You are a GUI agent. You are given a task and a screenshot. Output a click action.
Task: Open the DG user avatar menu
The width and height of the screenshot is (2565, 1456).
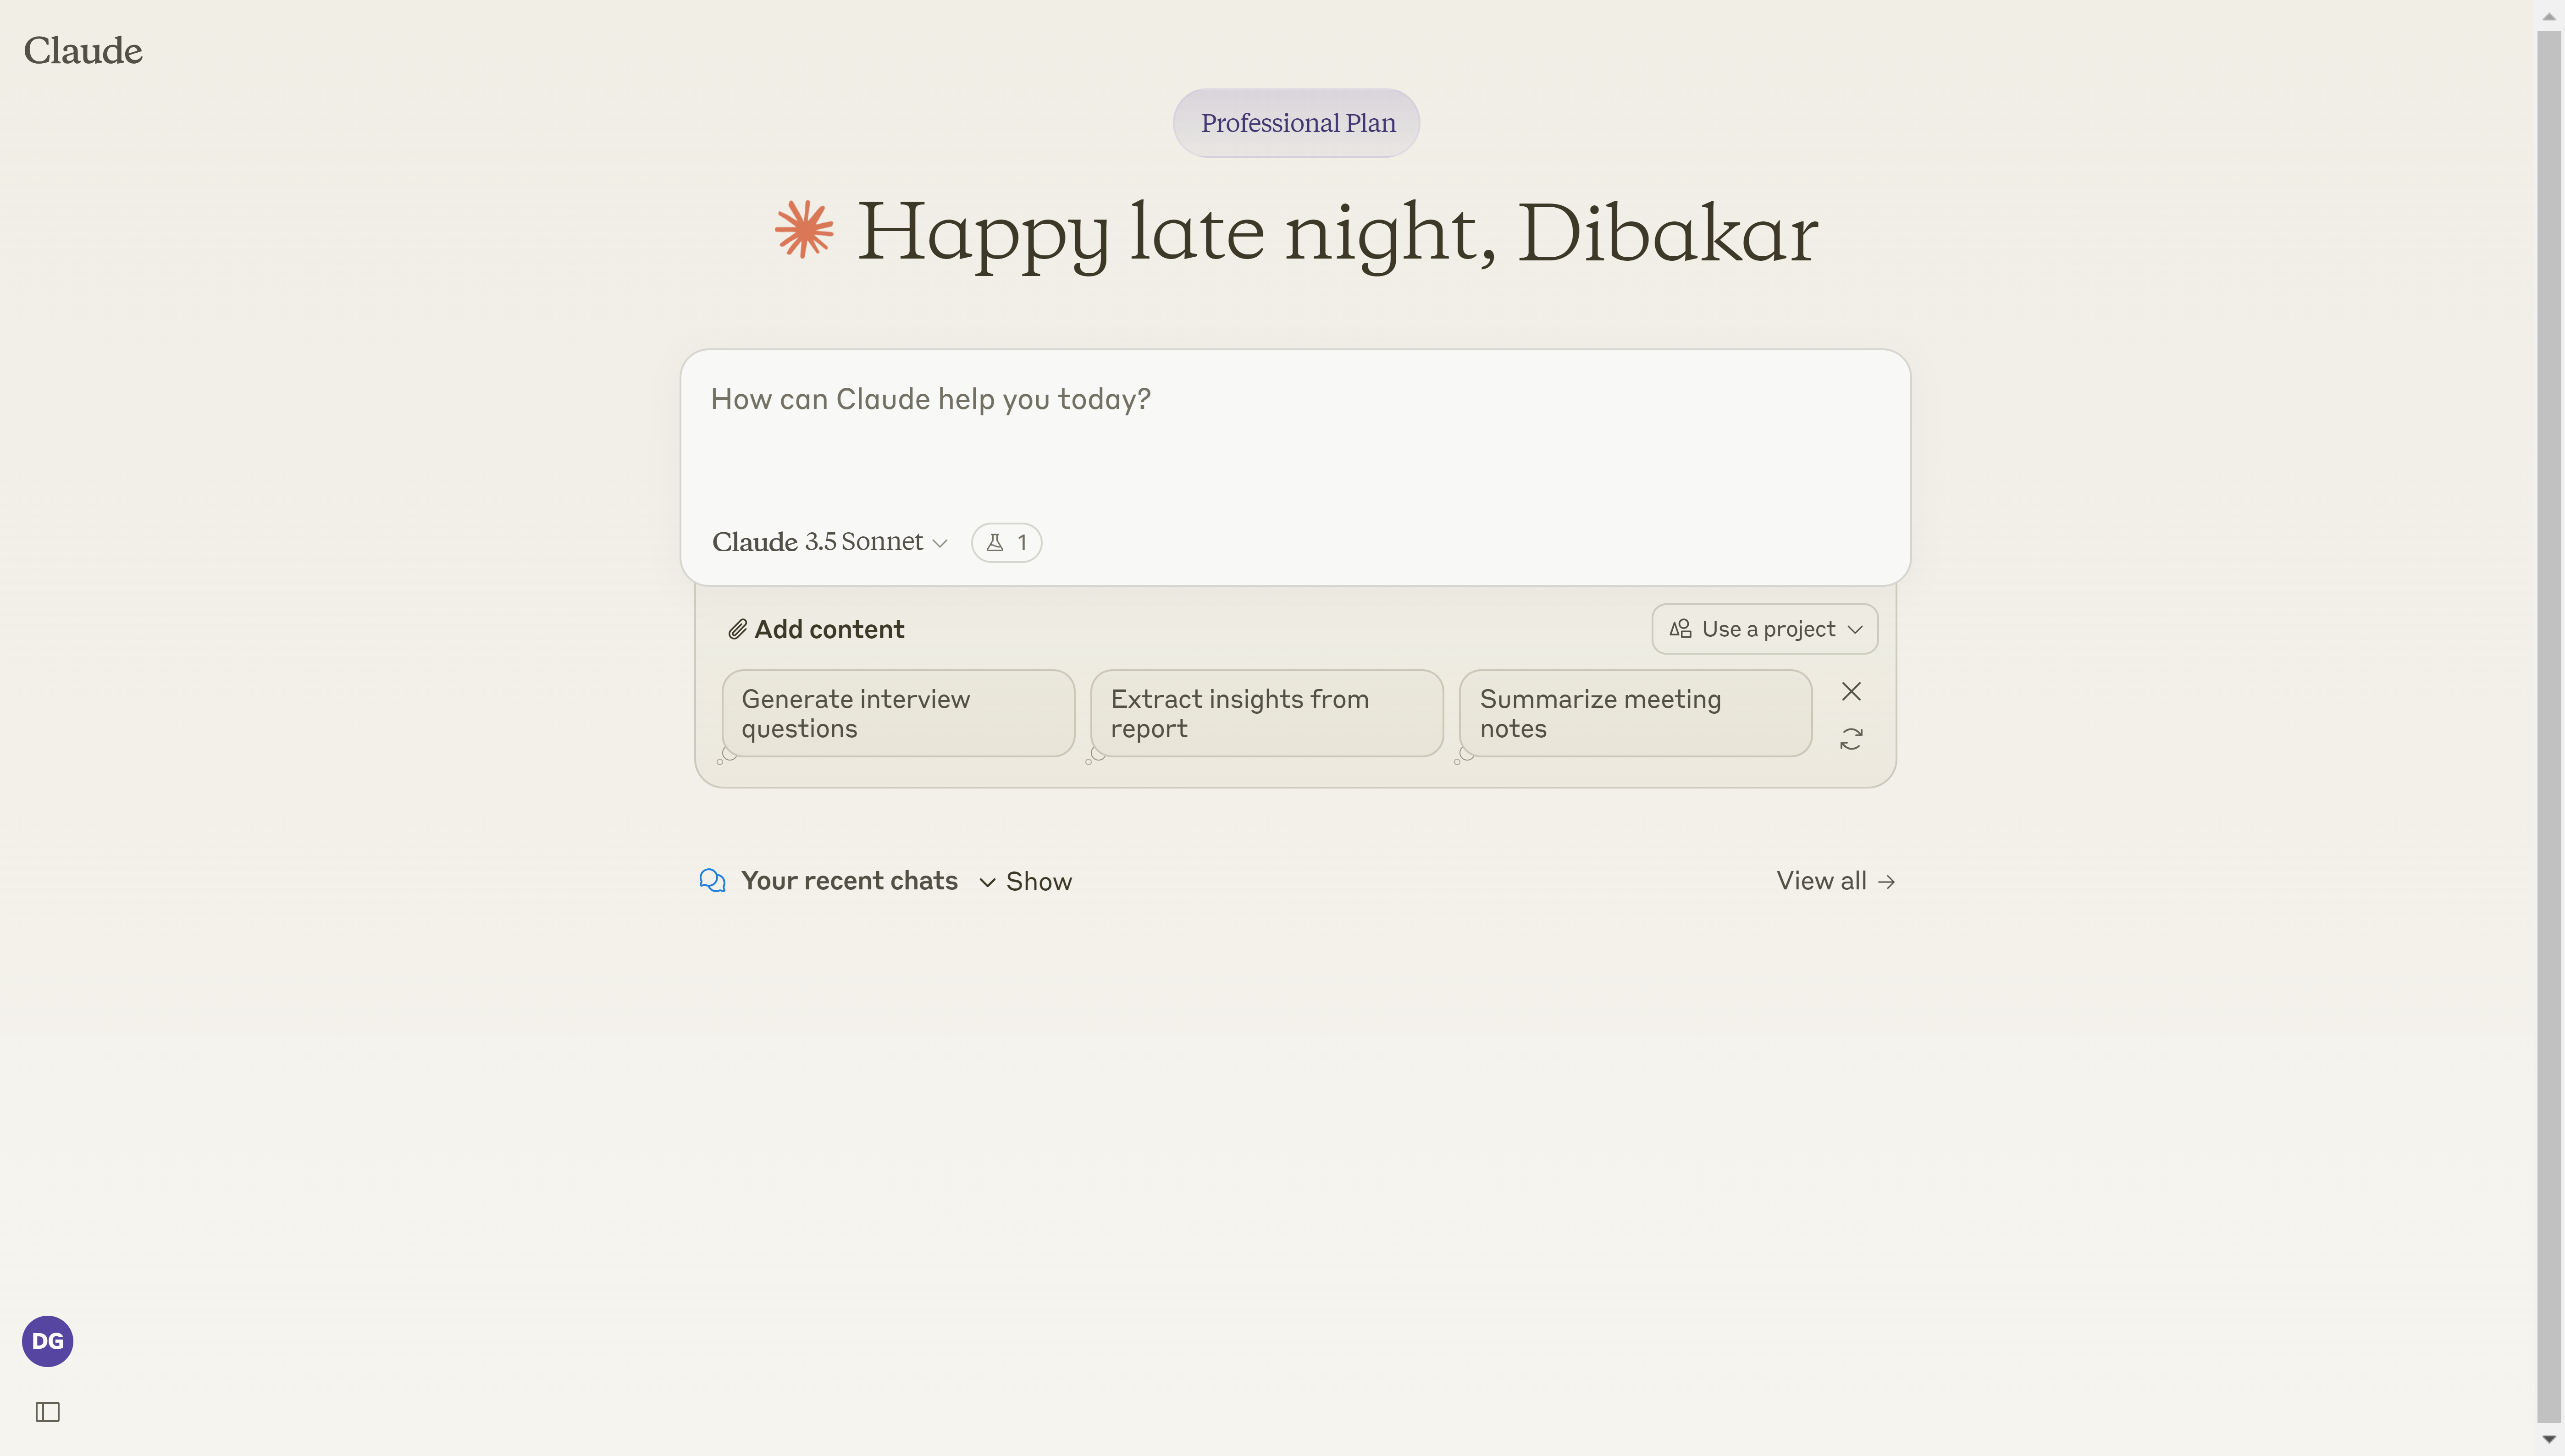48,1341
